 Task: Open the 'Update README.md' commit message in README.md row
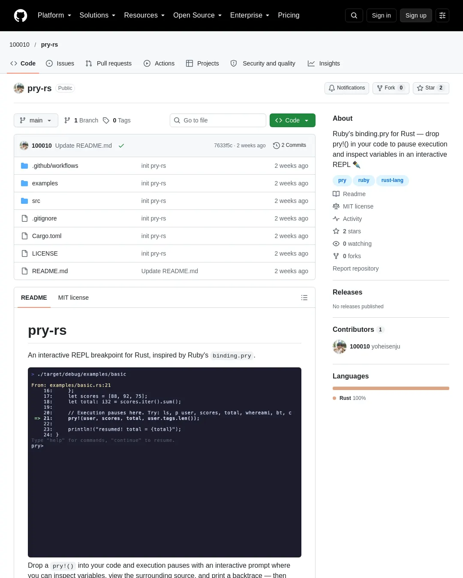(170, 271)
